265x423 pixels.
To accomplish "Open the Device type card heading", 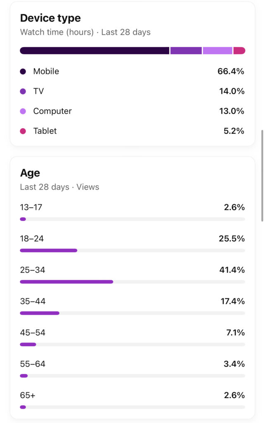I will 50,18.
